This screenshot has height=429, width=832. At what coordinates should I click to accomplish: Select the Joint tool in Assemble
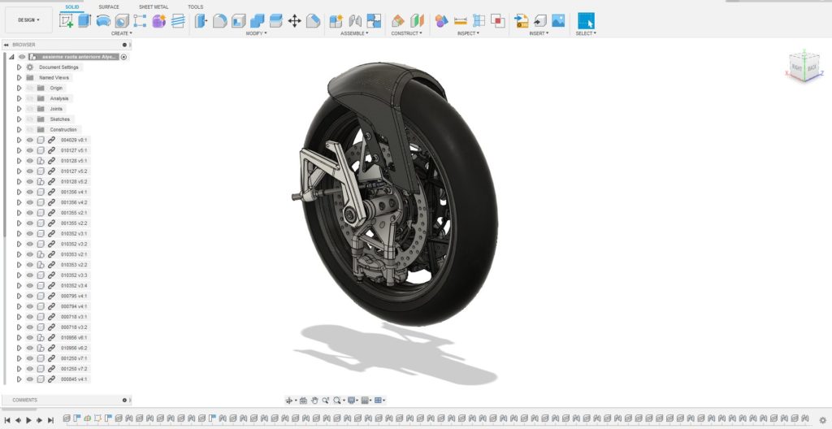tap(355, 20)
